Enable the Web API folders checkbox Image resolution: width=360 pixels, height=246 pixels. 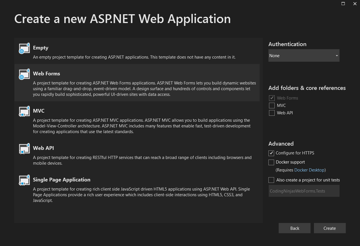272,113
